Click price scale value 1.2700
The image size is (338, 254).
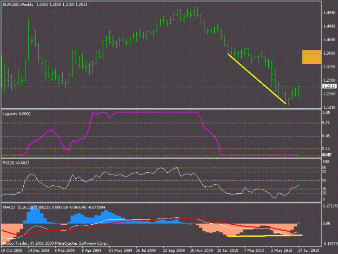click(x=329, y=80)
